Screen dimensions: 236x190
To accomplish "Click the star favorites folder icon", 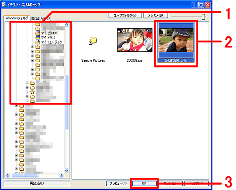I will coord(32,92).
